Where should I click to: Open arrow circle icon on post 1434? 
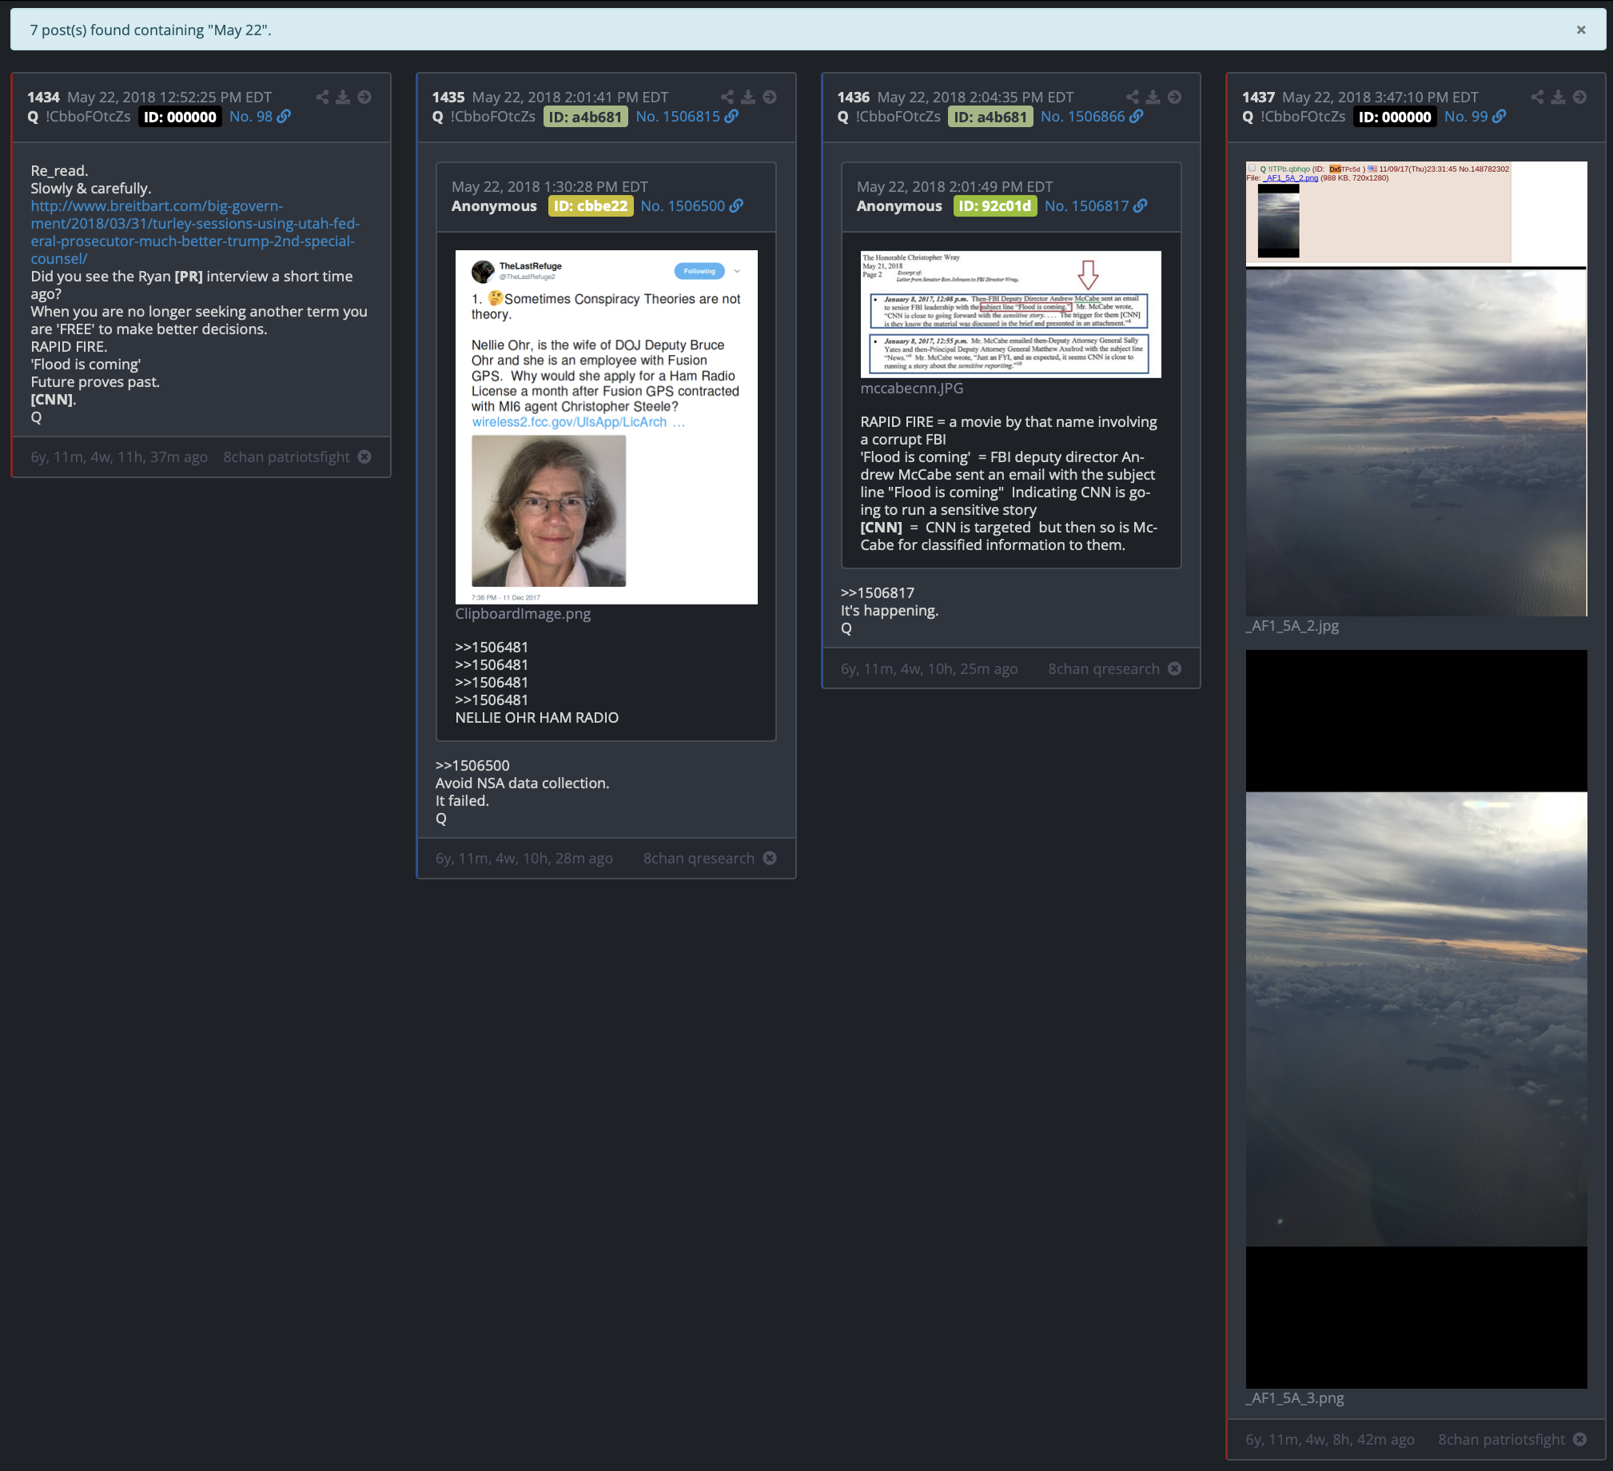tap(364, 97)
